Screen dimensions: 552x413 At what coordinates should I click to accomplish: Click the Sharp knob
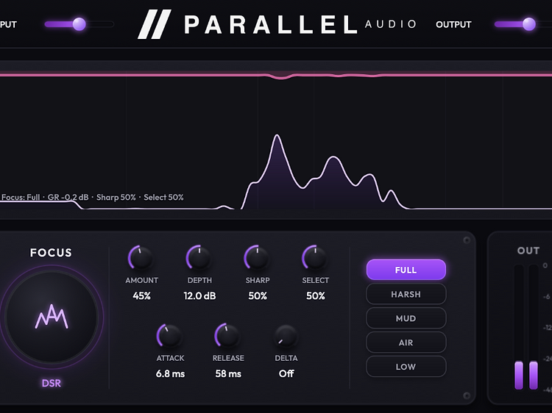[x=257, y=258]
